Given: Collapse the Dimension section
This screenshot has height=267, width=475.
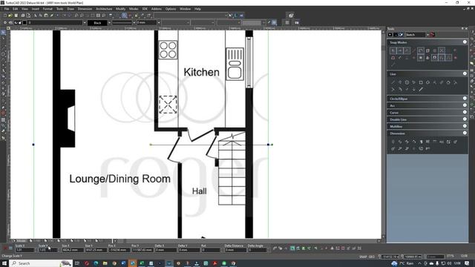Looking at the screenshot, I should [x=465, y=133].
